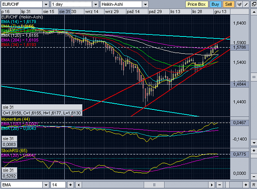Expand the 1 day timeframe dropdown arrow

tap(95, 5)
